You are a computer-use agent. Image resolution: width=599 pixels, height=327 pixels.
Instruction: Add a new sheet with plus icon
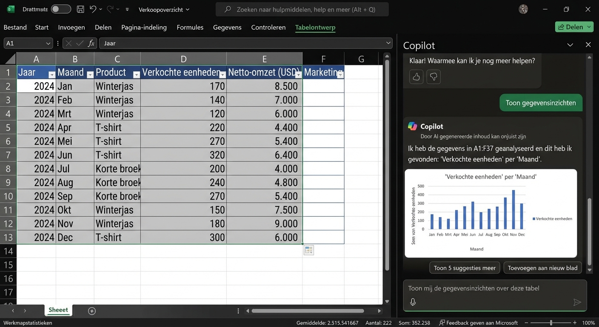tap(91, 311)
